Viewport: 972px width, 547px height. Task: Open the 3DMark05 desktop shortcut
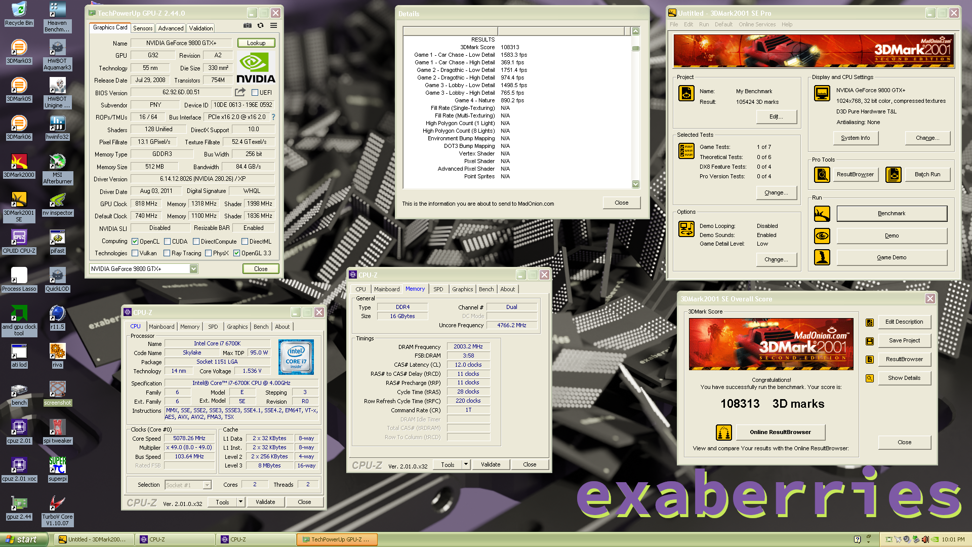point(19,90)
